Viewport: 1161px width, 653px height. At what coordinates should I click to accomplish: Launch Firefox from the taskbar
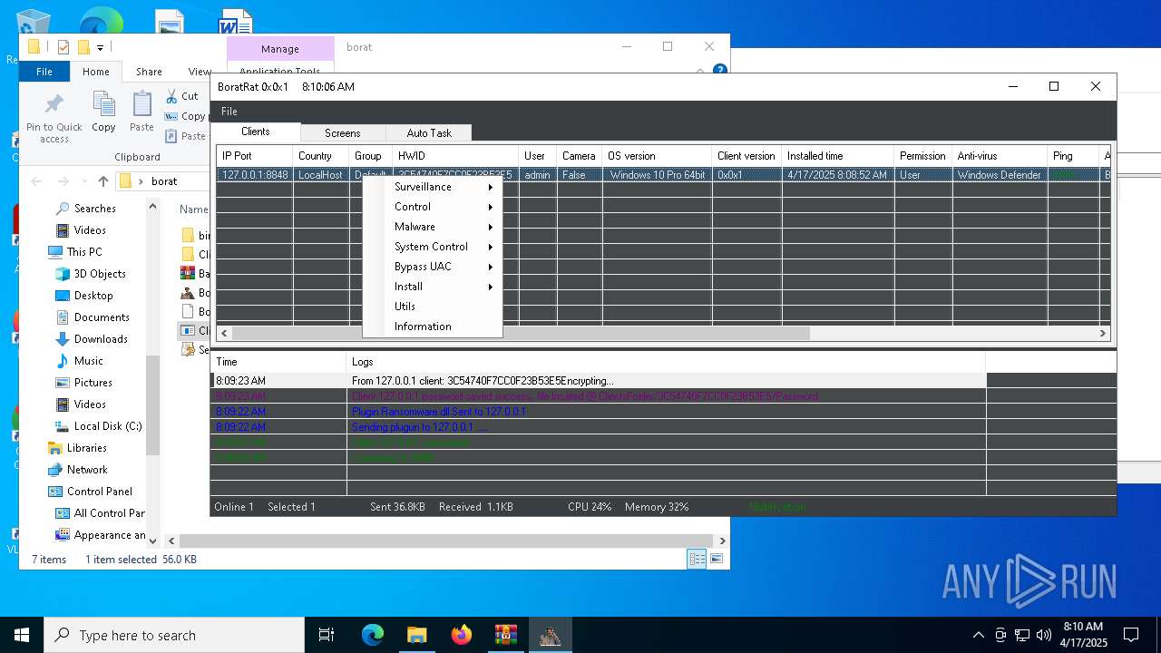[462, 635]
